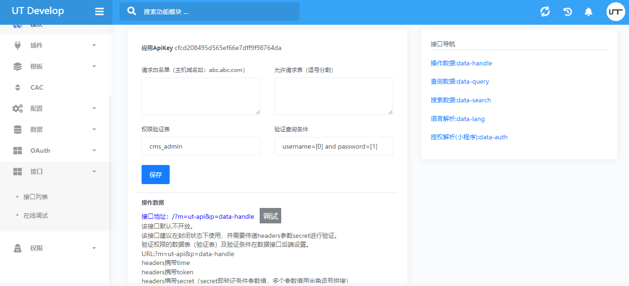
Task: Click the plug icon for 插件
Action: click(x=18, y=45)
